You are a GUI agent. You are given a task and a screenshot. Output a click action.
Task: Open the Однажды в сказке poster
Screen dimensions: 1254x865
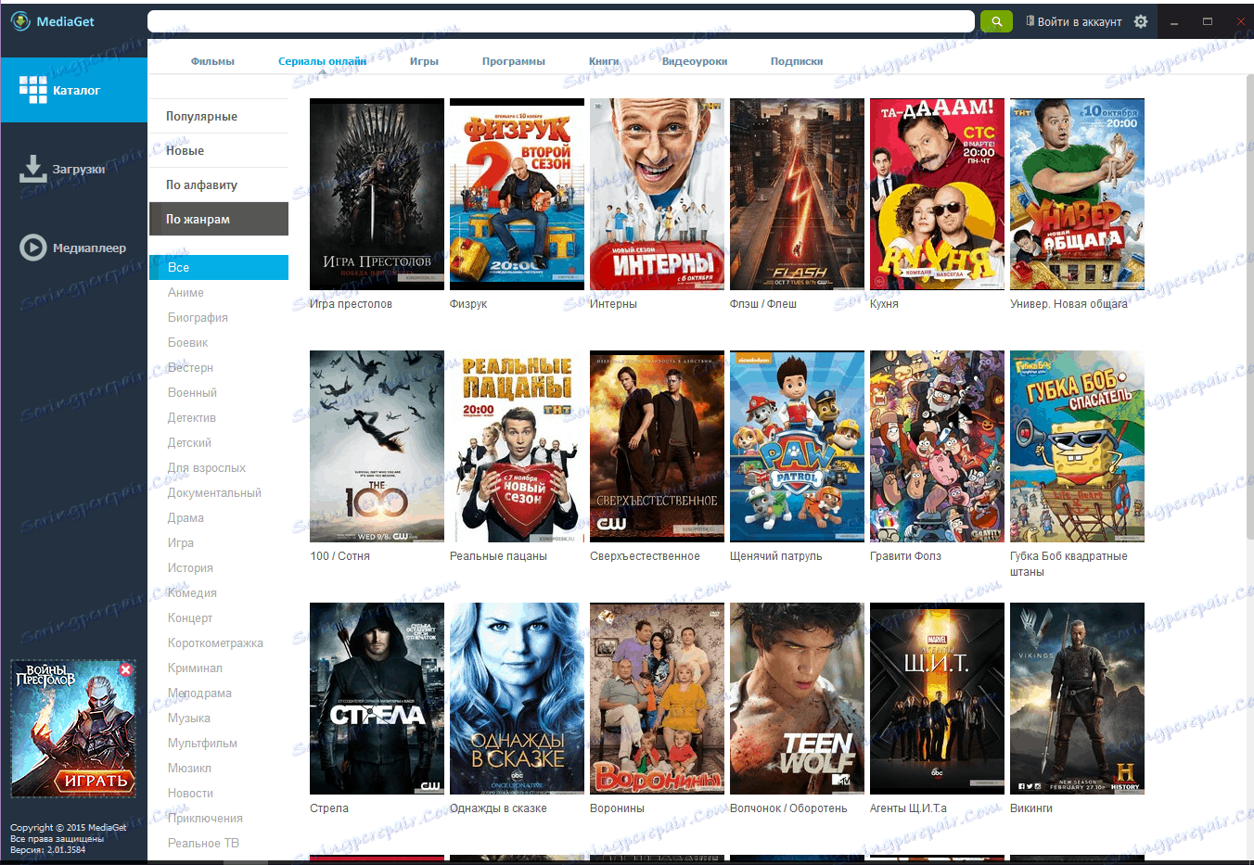click(517, 699)
